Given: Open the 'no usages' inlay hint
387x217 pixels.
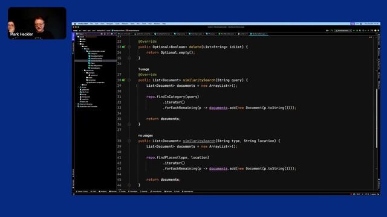Looking at the screenshot, I should tap(145, 136).
